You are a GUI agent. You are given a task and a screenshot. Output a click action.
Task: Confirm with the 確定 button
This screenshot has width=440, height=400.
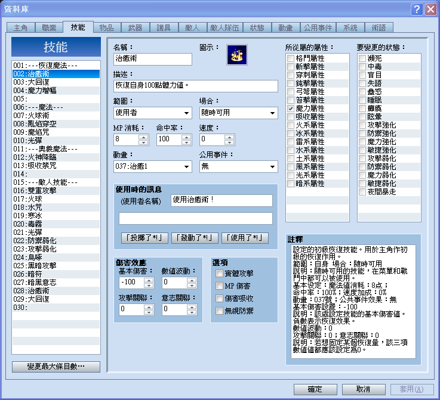(x=315, y=389)
